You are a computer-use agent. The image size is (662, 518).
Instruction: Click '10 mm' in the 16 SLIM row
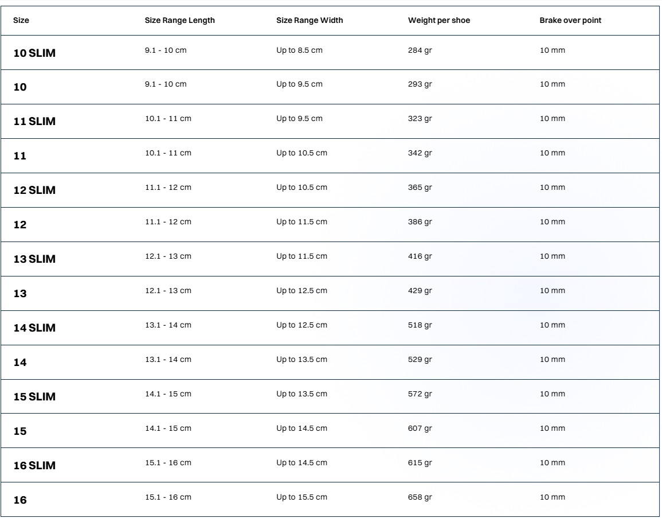point(552,463)
